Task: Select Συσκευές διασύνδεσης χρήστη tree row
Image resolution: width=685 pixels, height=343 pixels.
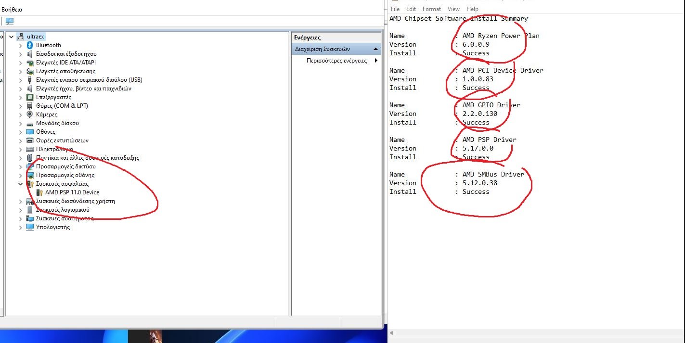Action: [x=76, y=201]
